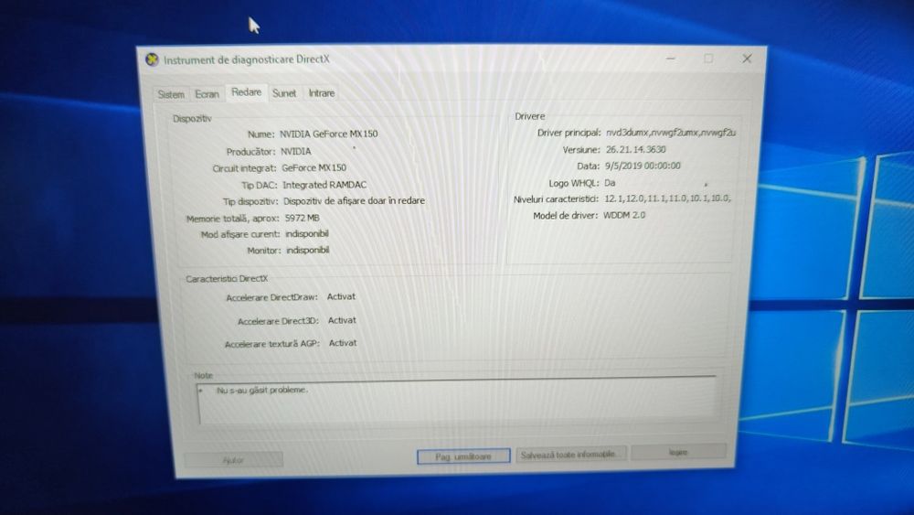Click the '5972 MB' memory value
This screenshot has width=914, height=515.
pos(302,218)
